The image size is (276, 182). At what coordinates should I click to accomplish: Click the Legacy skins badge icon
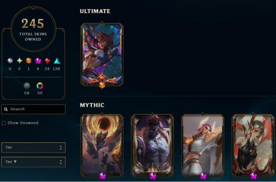[27, 86]
